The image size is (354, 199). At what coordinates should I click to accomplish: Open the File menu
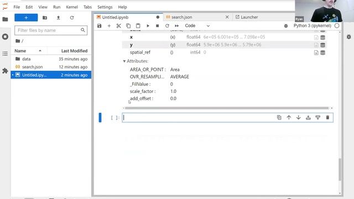[17, 7]
